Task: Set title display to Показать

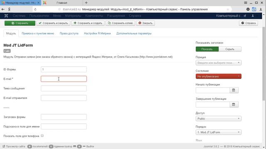Action: (207, 49)
